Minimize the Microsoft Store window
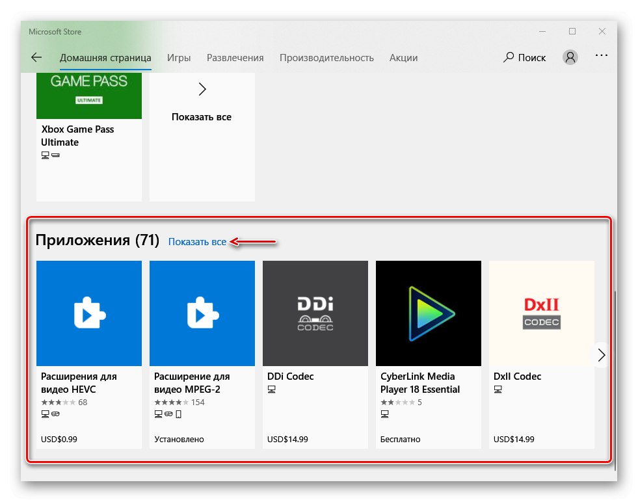The image size is (638, 502). [x=542, y=31]
